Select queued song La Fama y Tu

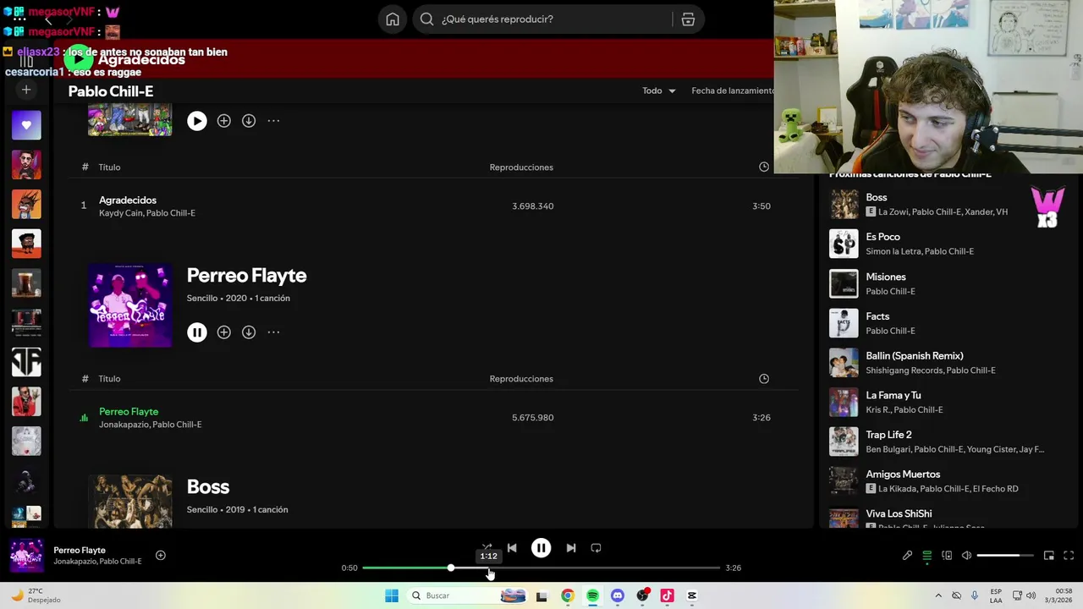point(943,402)
